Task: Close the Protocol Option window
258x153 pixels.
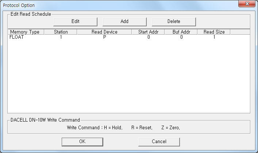Action: tap(247, 4)
